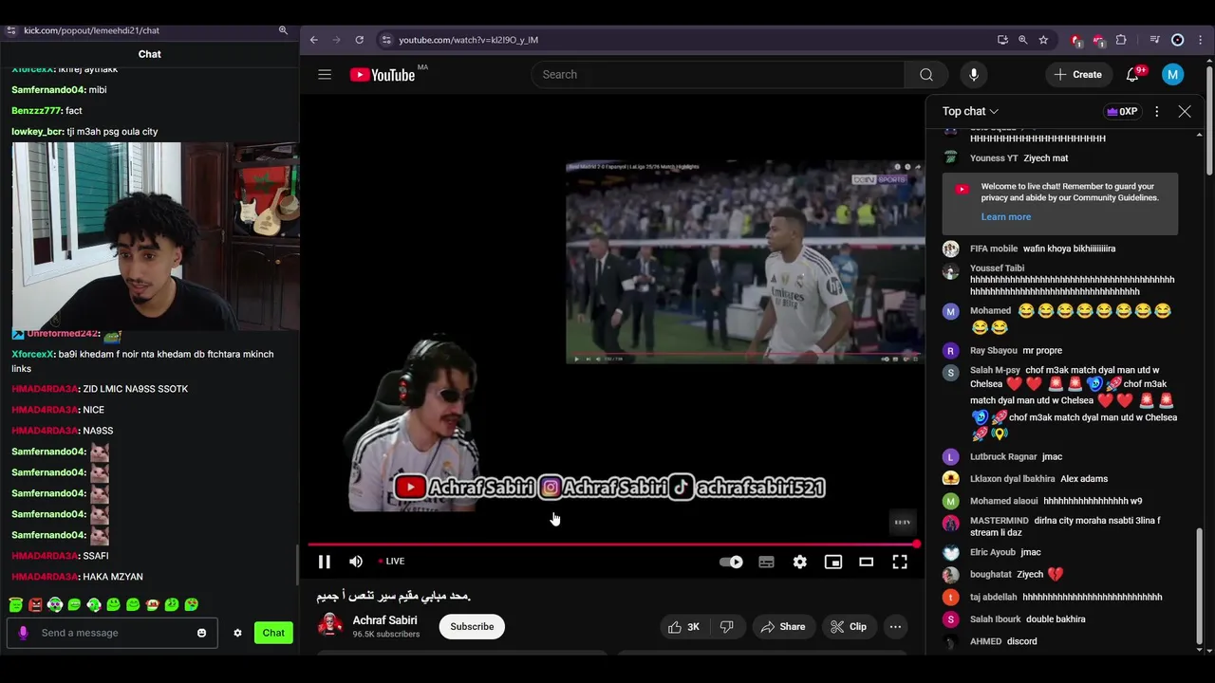The image size is (1215, 683).
Task: Go to YouTube home via logo
Action: (383, 75)
